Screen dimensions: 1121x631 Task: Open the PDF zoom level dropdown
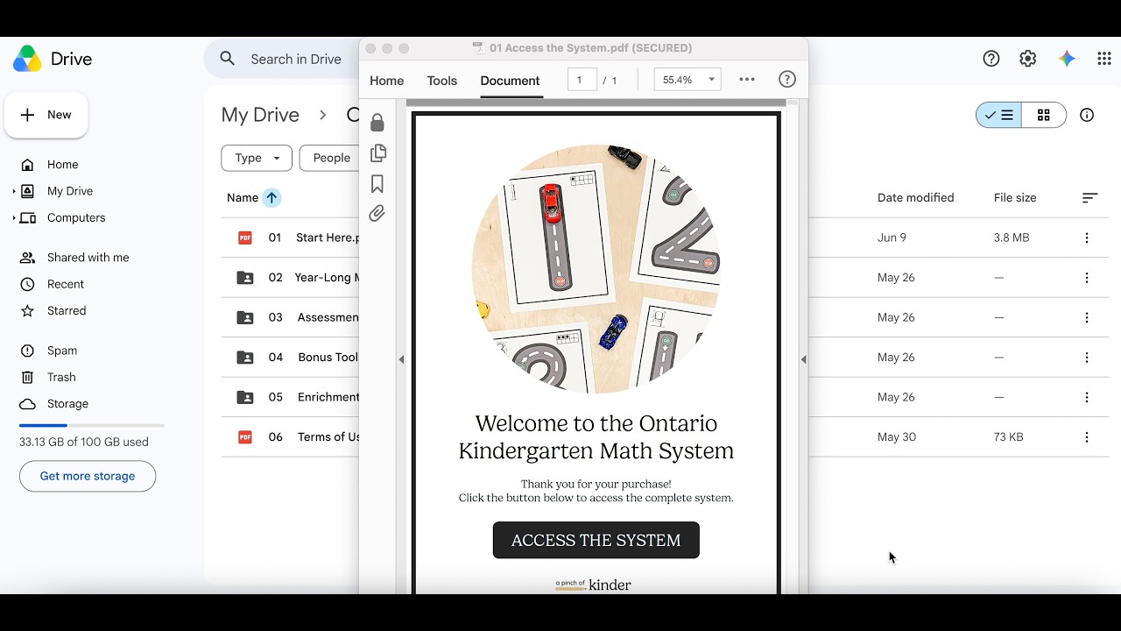(687, 80)
